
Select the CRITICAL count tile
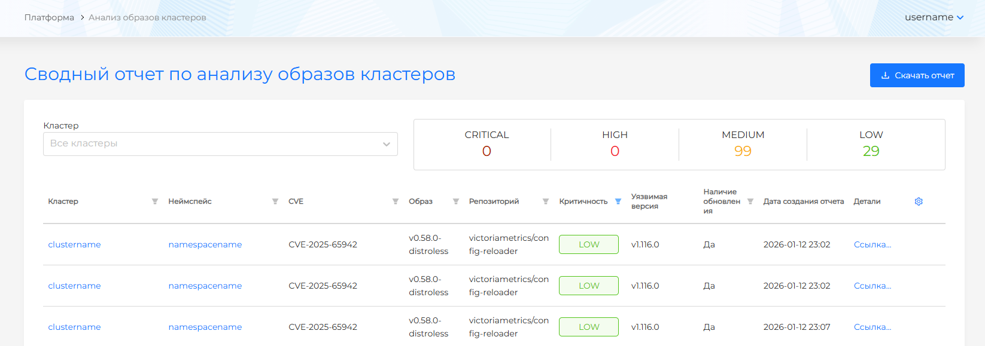[x=487, y=144]
